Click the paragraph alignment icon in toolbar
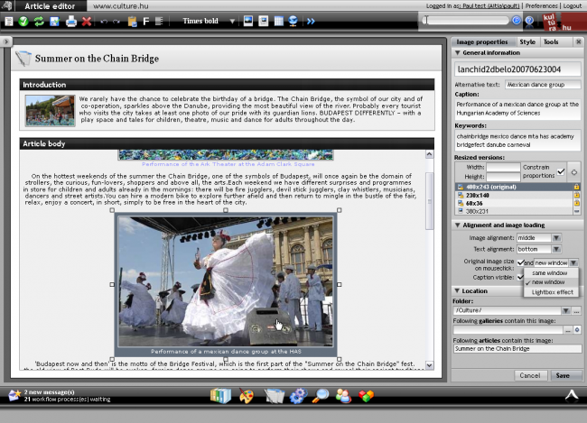 point(159,22)
